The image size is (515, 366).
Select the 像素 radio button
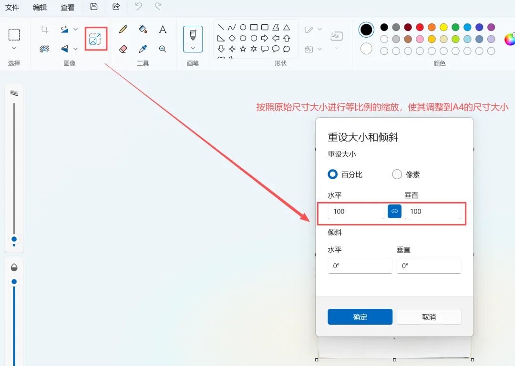397,174
